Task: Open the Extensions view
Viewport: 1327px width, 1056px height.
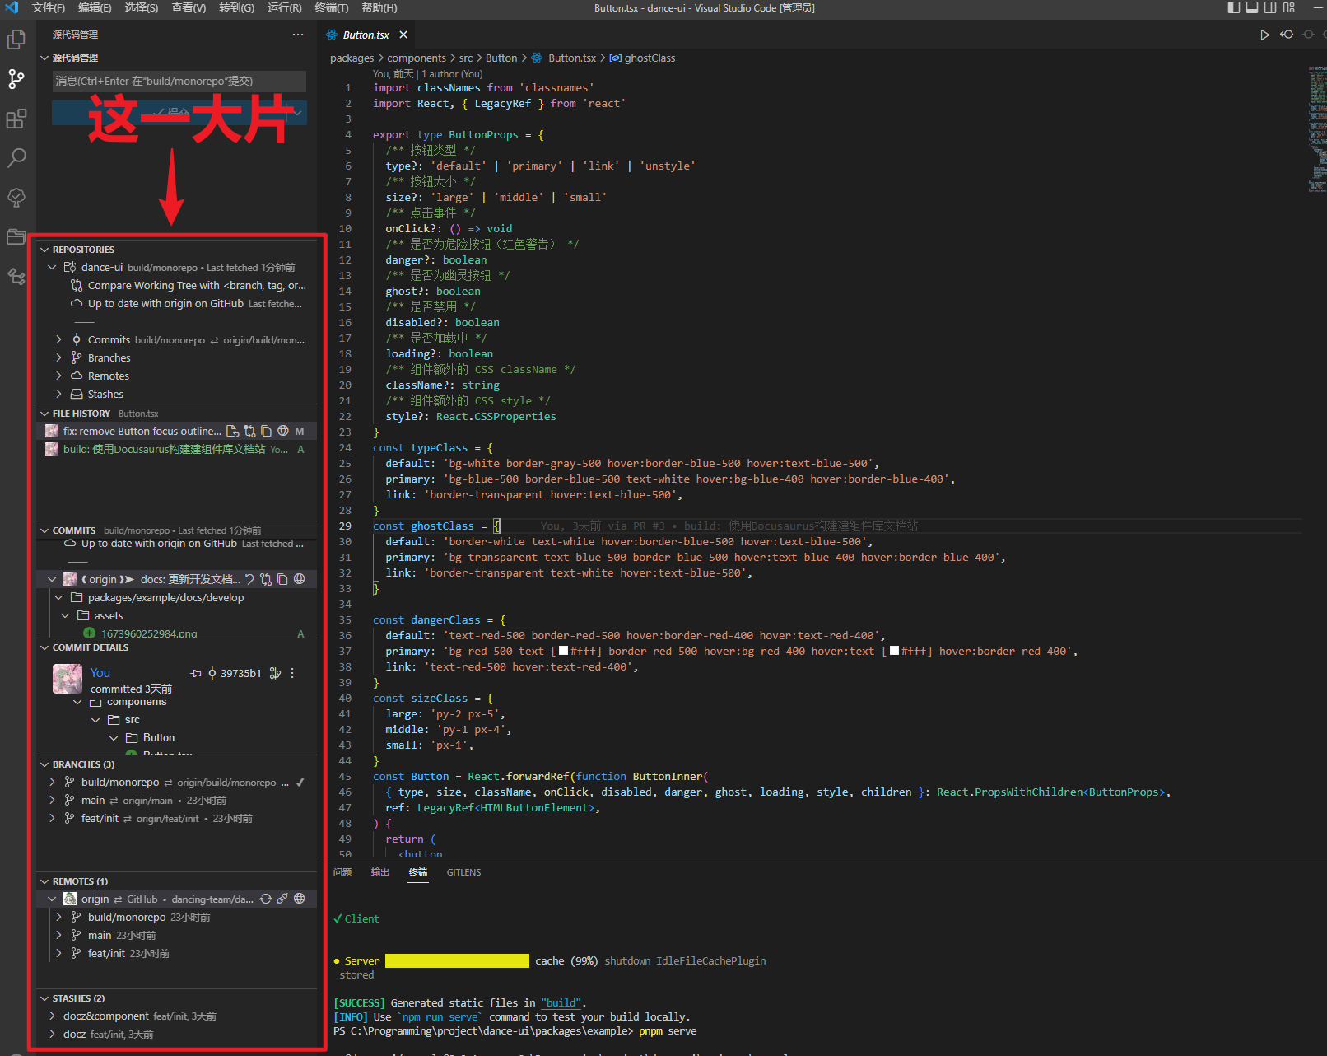Action: coord(16,118)
